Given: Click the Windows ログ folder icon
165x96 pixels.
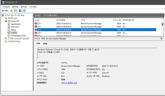Looking at the screenshot, I should pos(6,21).
